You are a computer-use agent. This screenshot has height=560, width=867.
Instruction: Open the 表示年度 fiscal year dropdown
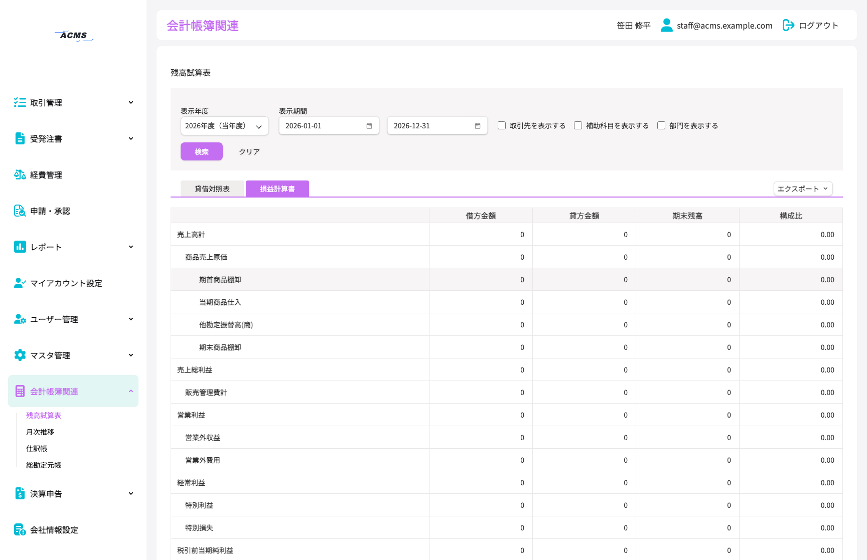click(x=225, y=126)
